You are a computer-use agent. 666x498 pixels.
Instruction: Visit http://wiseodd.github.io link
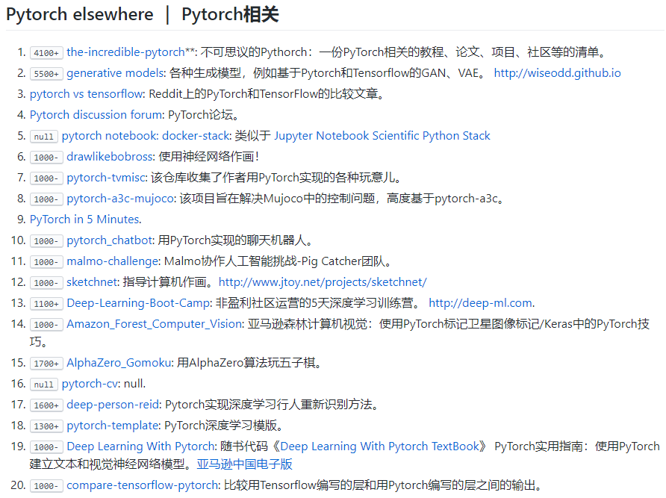point(557,73)
